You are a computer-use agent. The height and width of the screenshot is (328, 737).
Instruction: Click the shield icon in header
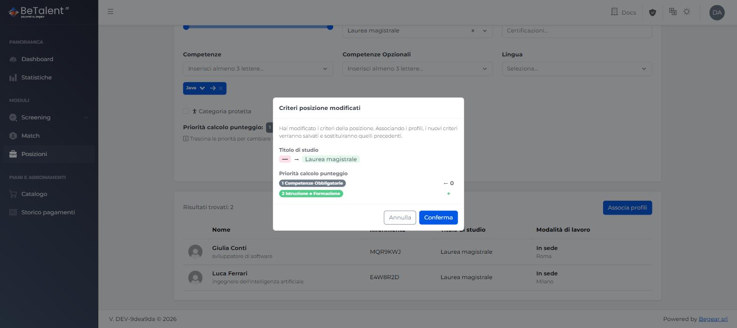652,12
